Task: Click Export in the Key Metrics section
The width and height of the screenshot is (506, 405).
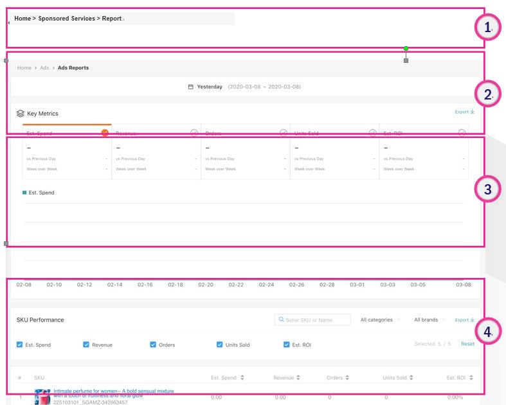Action: [464, 112]
